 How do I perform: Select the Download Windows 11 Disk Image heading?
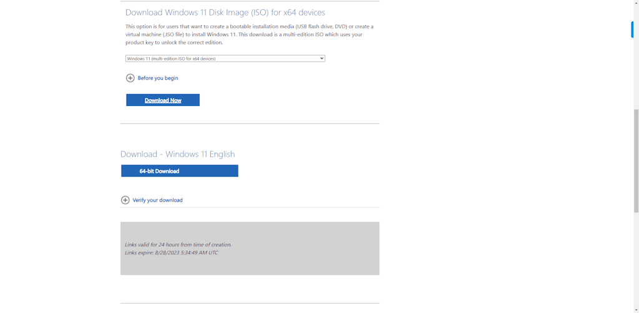coord(225,12)
